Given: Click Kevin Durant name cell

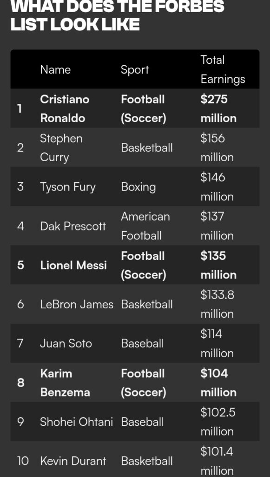Looking at the screenshot, I should point(73,461).
